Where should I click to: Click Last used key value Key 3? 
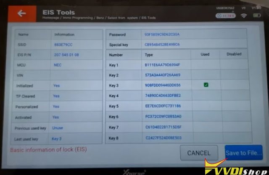(x=56, y=138)
